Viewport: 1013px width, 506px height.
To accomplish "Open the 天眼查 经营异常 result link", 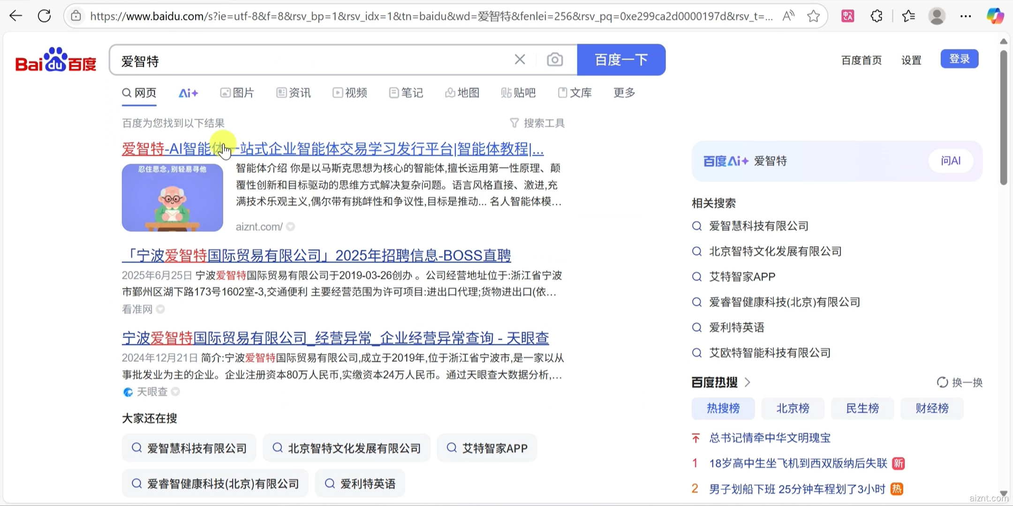I will point(335,338).
